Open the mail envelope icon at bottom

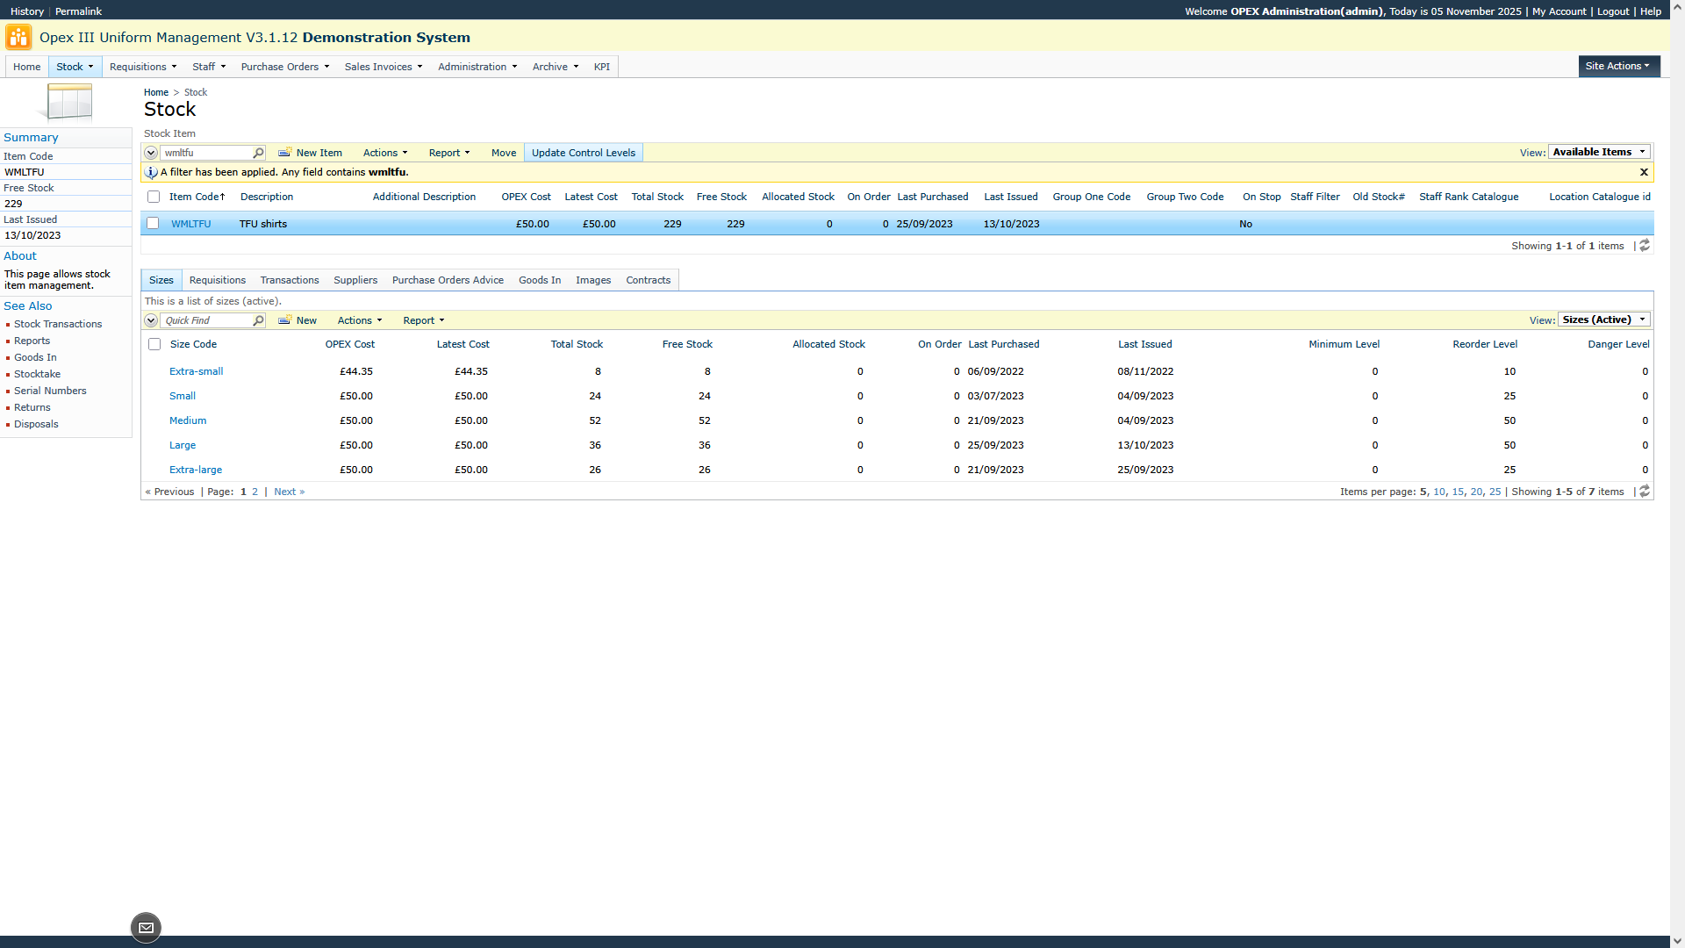tap(146, 927)
